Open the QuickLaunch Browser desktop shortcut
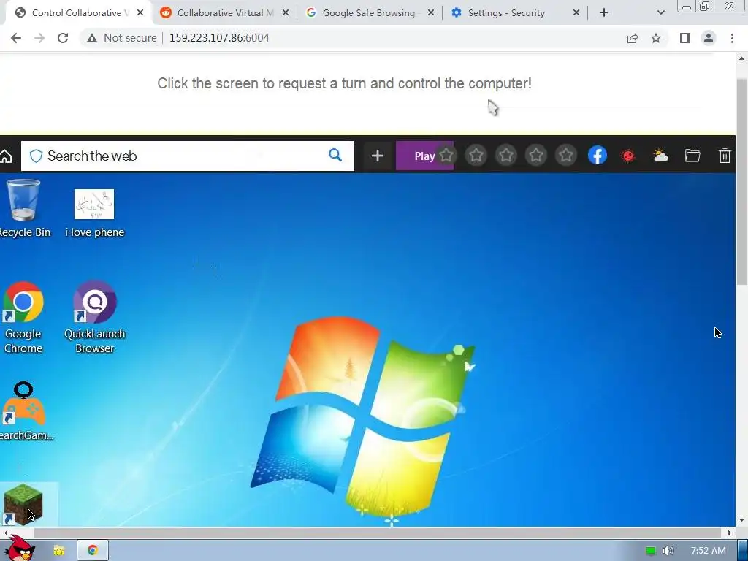 pos(94,317)
